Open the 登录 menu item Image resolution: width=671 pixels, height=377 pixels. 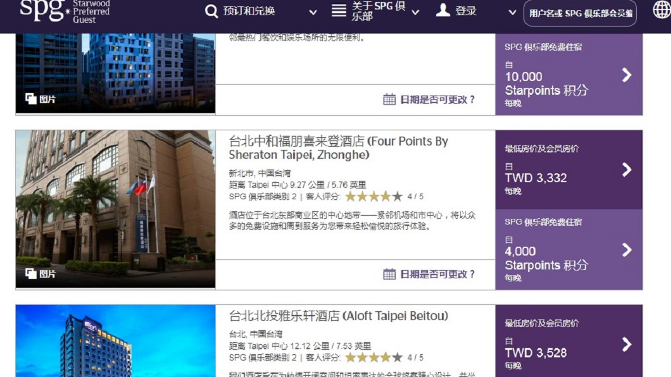pyautogui.click(x=466, y=11)
